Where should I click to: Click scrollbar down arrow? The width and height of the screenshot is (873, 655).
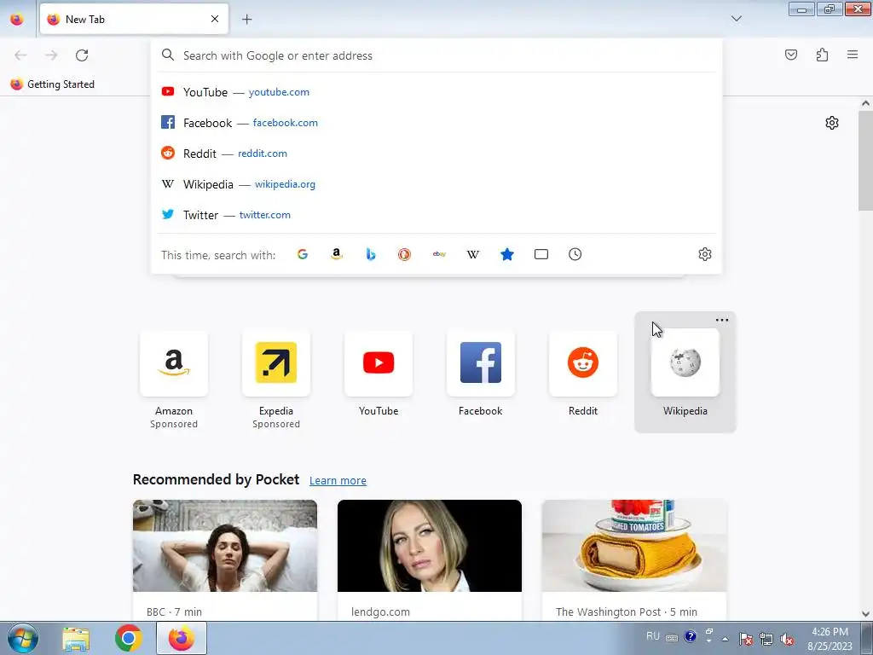click(865, 614)
